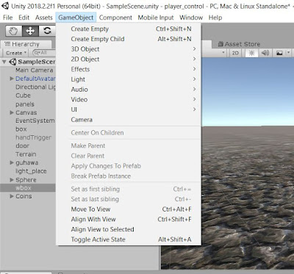Choose Align With View
294x274 pixels.
[x=129, y=220]
